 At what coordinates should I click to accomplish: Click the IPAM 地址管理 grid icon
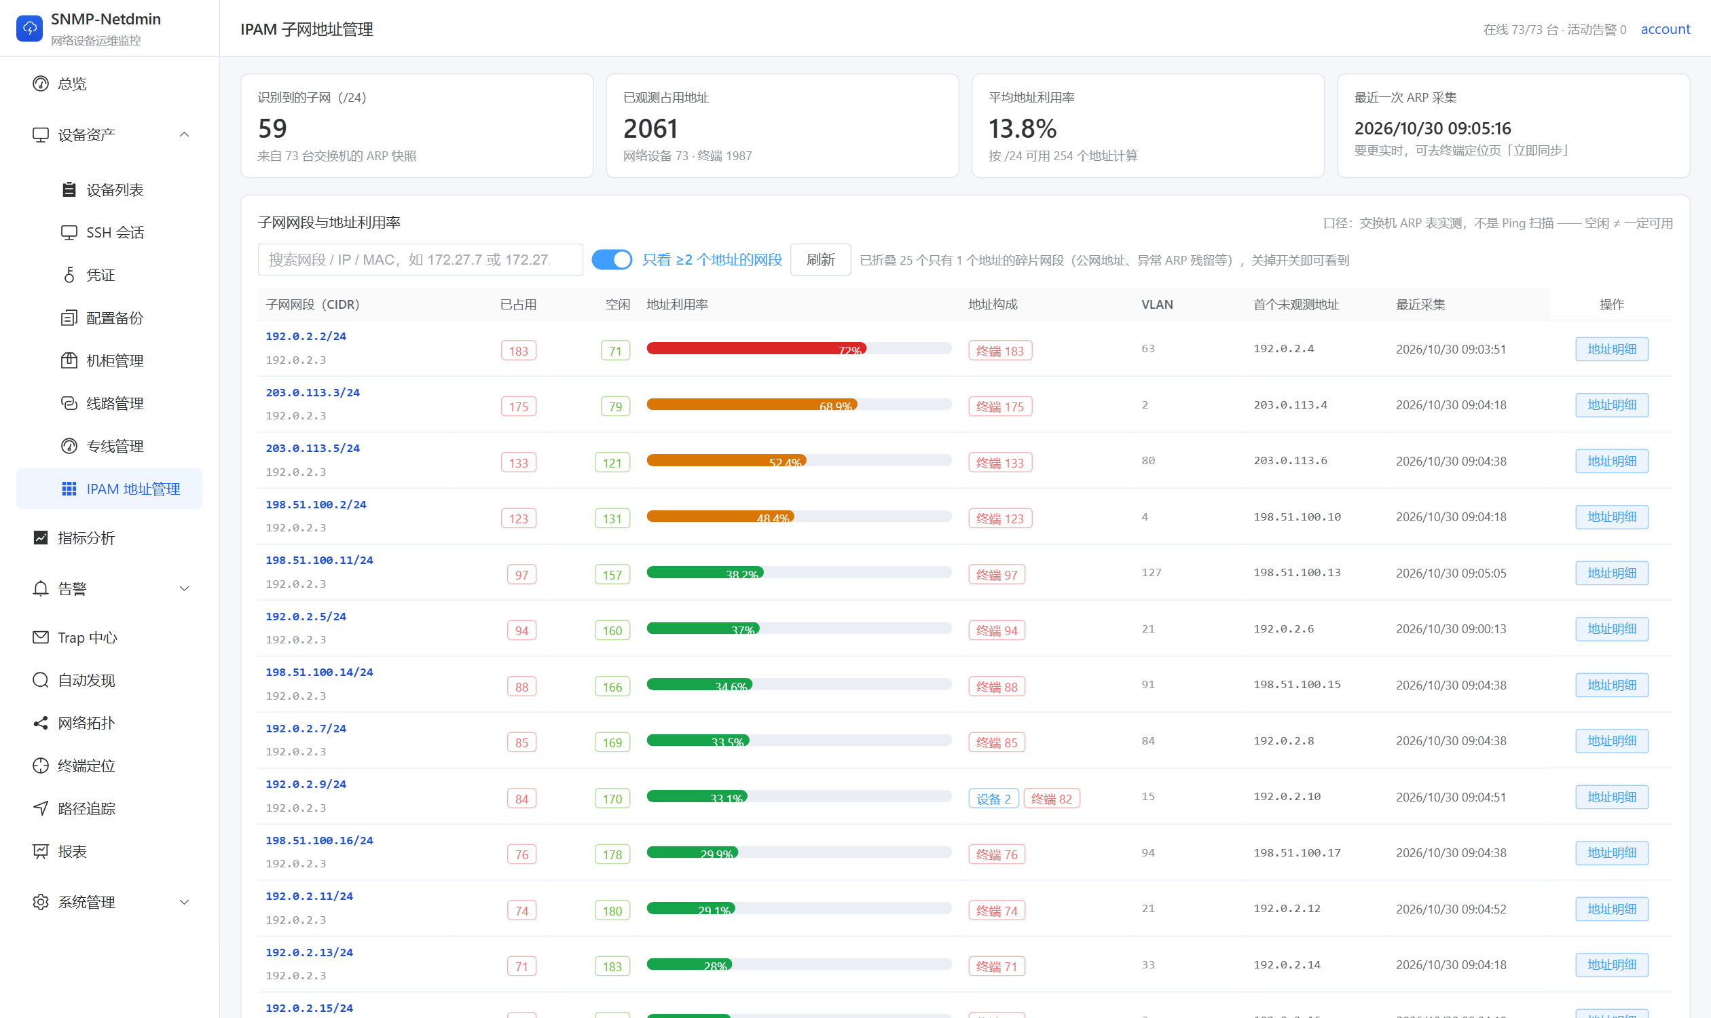69,489
